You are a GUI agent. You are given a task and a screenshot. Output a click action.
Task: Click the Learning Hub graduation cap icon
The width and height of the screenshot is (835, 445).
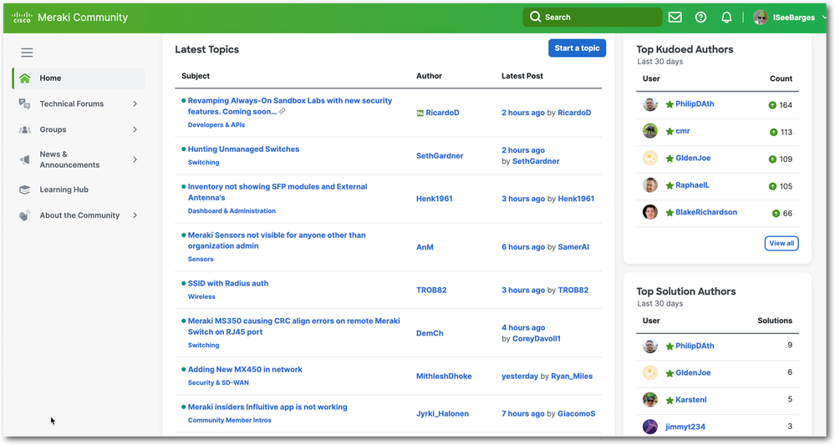click(24, 190)
